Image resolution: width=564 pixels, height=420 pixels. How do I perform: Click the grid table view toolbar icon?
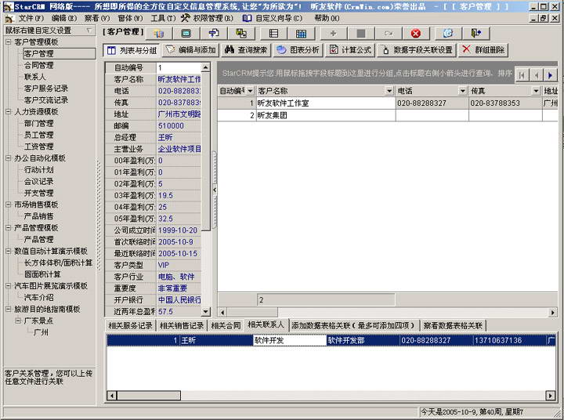[x=301, y=34]
